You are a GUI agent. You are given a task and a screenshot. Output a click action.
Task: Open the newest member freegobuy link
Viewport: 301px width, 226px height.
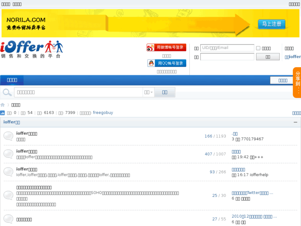(x=103, y=113)
